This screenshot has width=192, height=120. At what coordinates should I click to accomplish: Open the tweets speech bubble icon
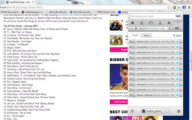click(x=133, y=23)
